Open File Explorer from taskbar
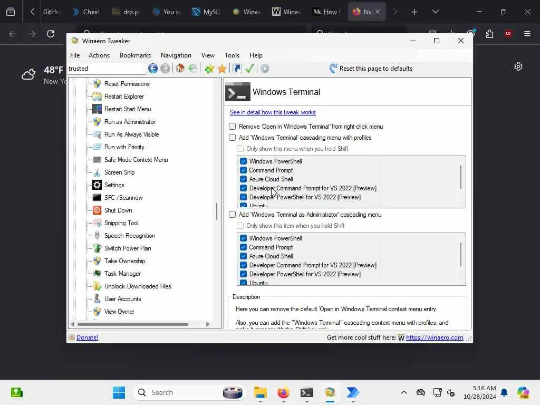The height and width of the screenshot is (405, 540). point(261,392)
